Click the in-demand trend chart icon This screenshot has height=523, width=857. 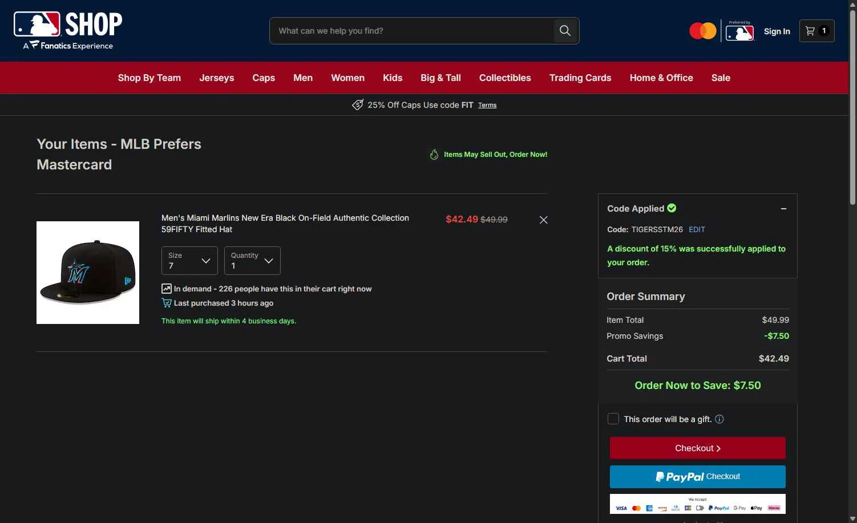[x=167, y=289]
